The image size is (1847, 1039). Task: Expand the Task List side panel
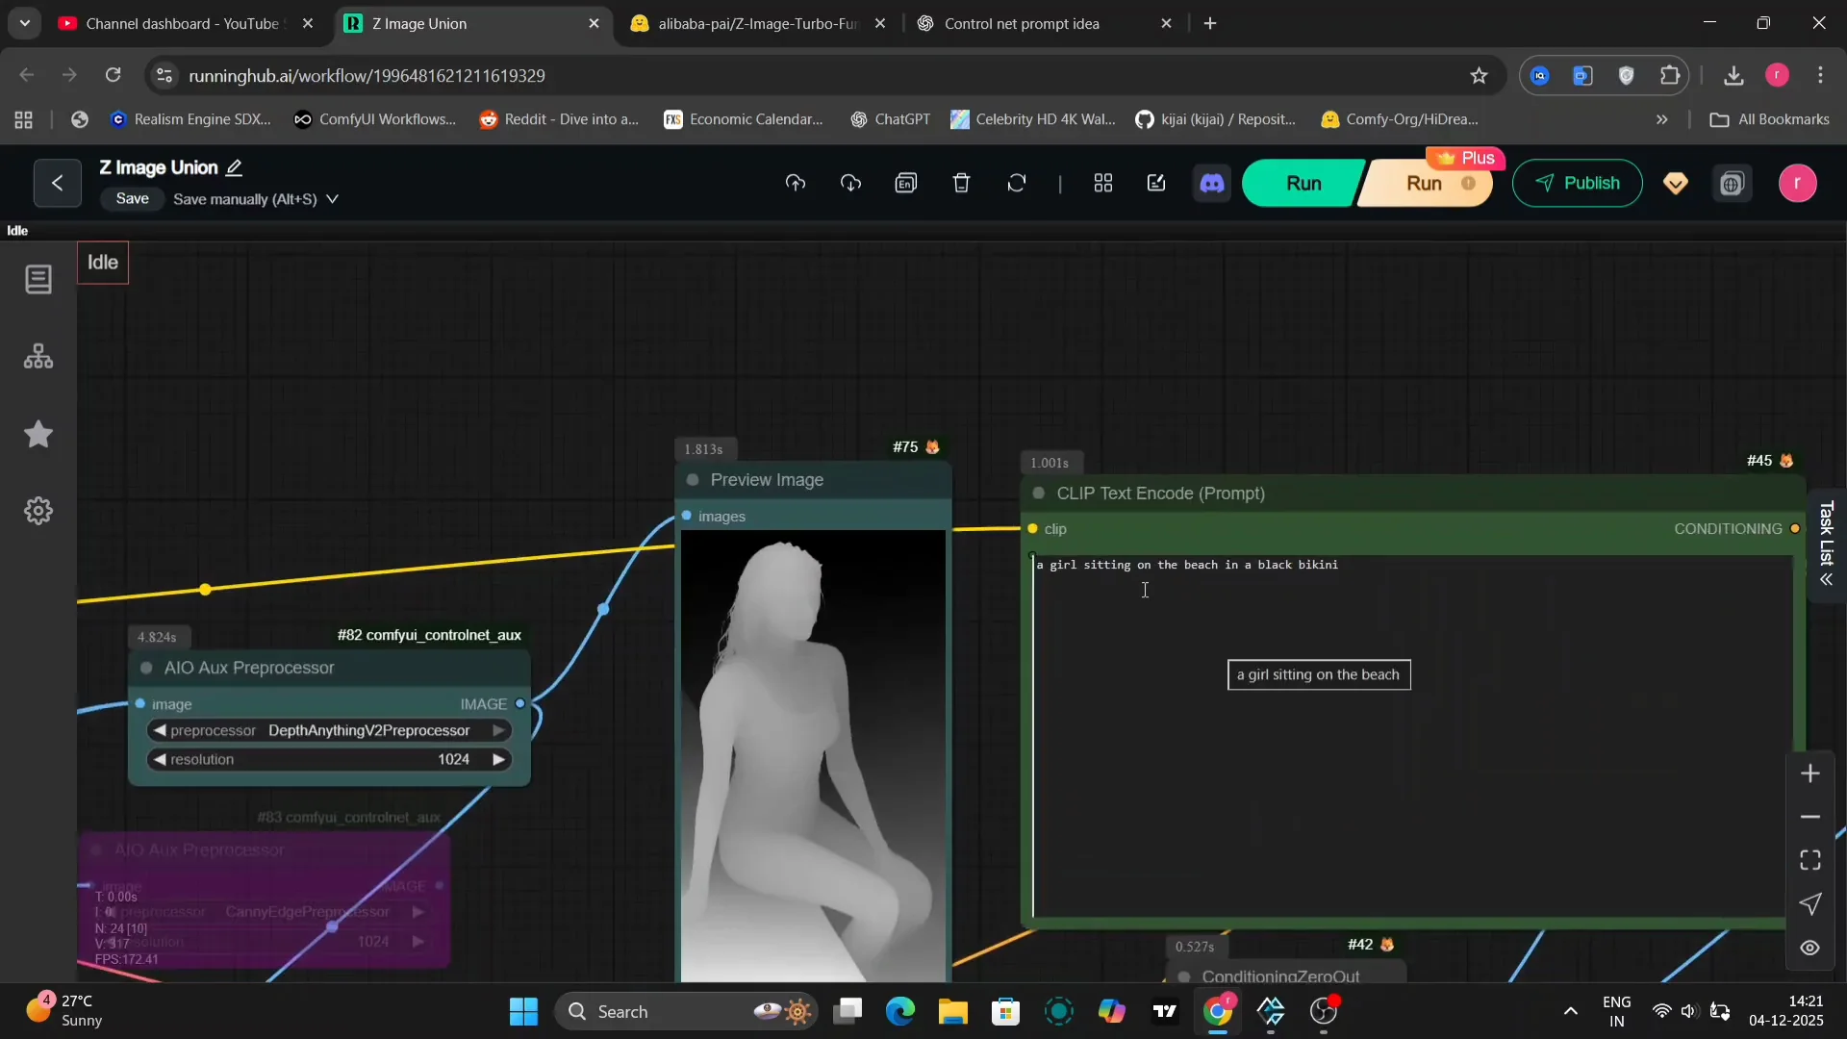1826,545
